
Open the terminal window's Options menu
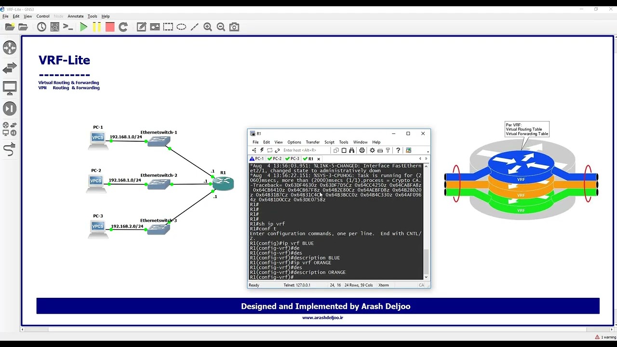[294, 142]
